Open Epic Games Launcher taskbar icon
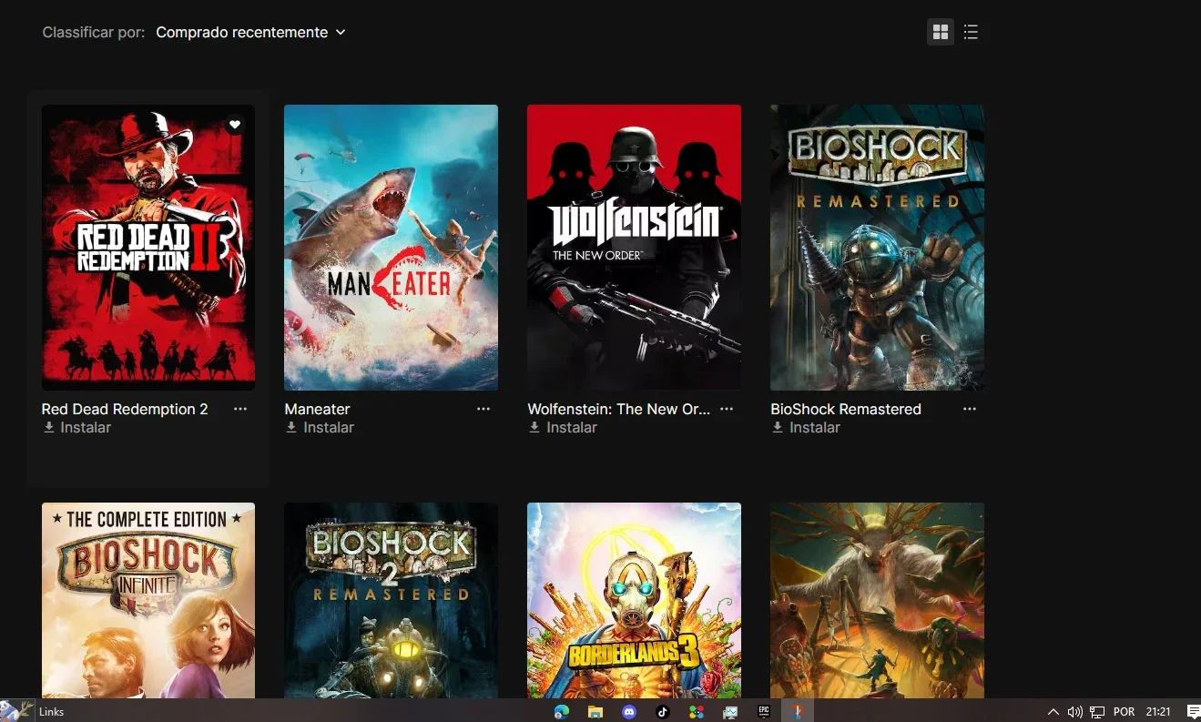Image resolution: width=1201 pixels, height=722 pixels. 764,711
